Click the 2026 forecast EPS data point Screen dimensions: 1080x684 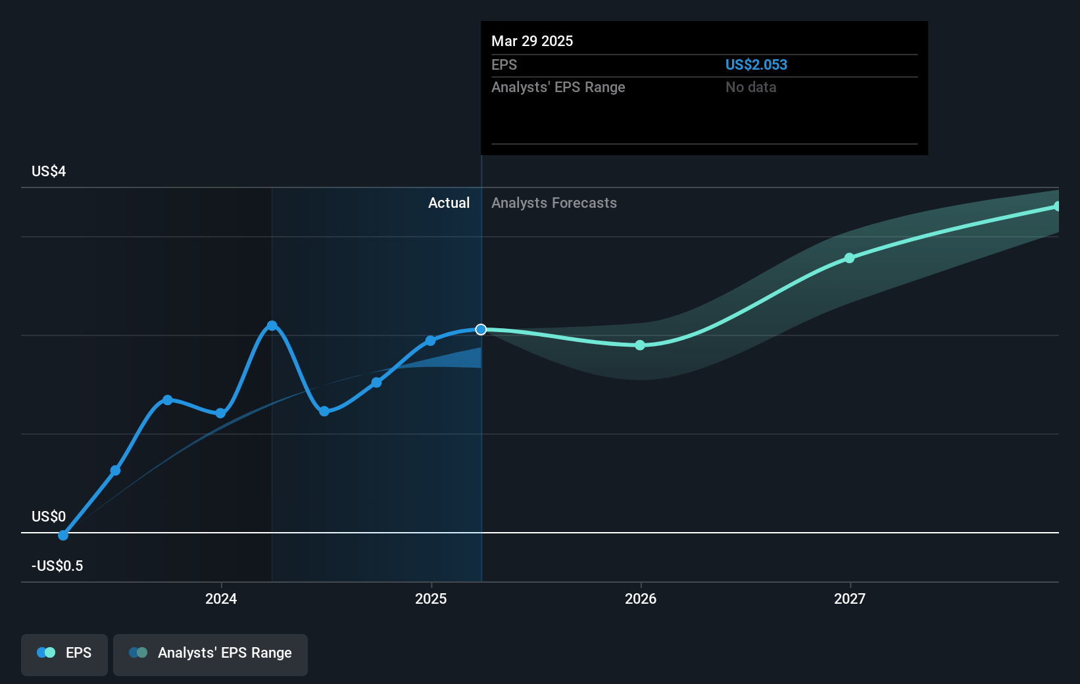[640, 345]
